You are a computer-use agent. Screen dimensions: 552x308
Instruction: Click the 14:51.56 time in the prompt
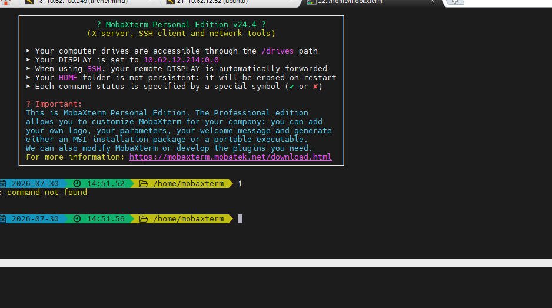(x=105, y=219)
